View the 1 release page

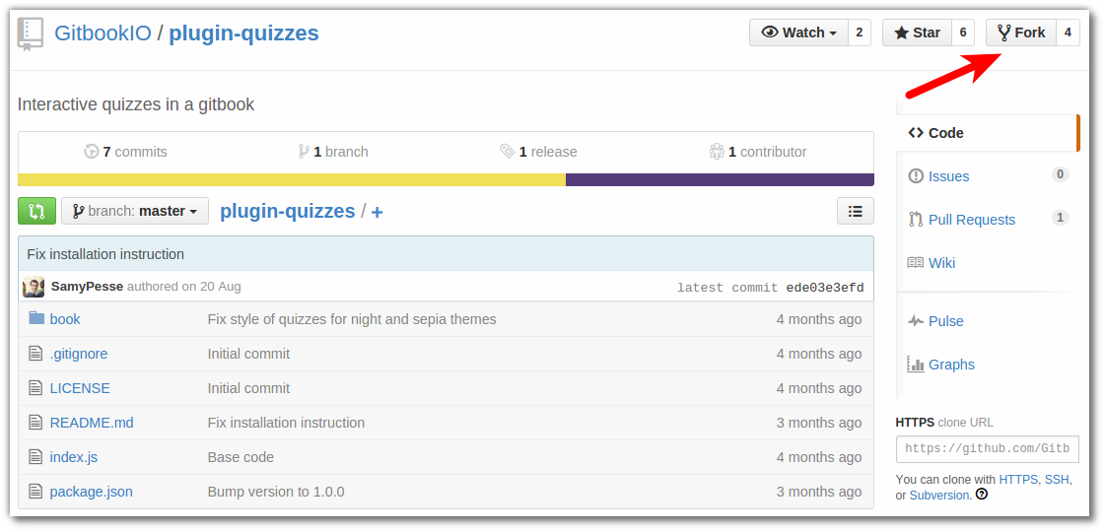click(538, 152)
